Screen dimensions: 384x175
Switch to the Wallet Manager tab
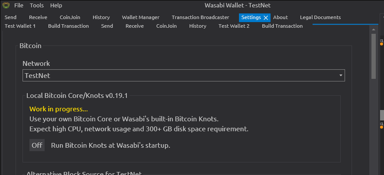coord(141,17)
